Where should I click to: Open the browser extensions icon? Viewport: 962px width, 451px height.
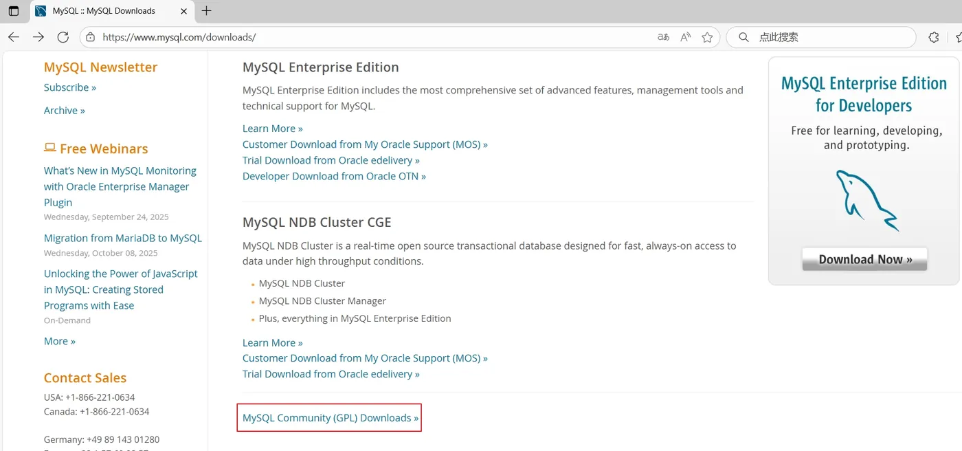(934, 37)
